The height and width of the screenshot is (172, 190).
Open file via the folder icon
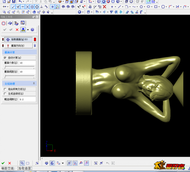click(x=9, y=2)
